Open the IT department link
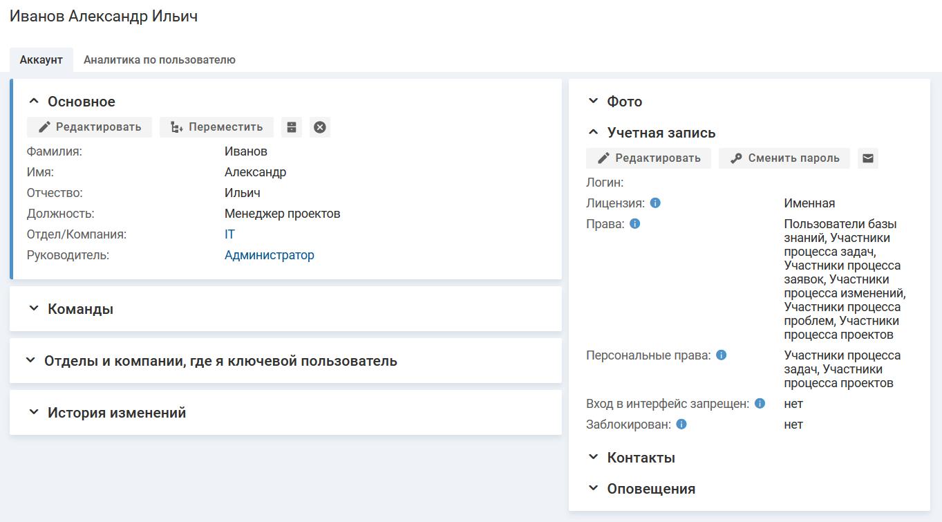Viewport: 942px width, 522px height. click(x=229, y=234)
